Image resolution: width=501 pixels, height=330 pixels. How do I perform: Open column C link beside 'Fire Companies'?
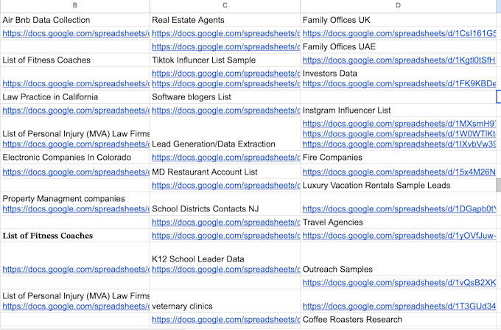click(x=226, y=157)
